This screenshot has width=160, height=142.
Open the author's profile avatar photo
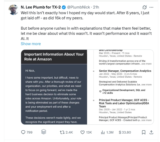(12, 10)
